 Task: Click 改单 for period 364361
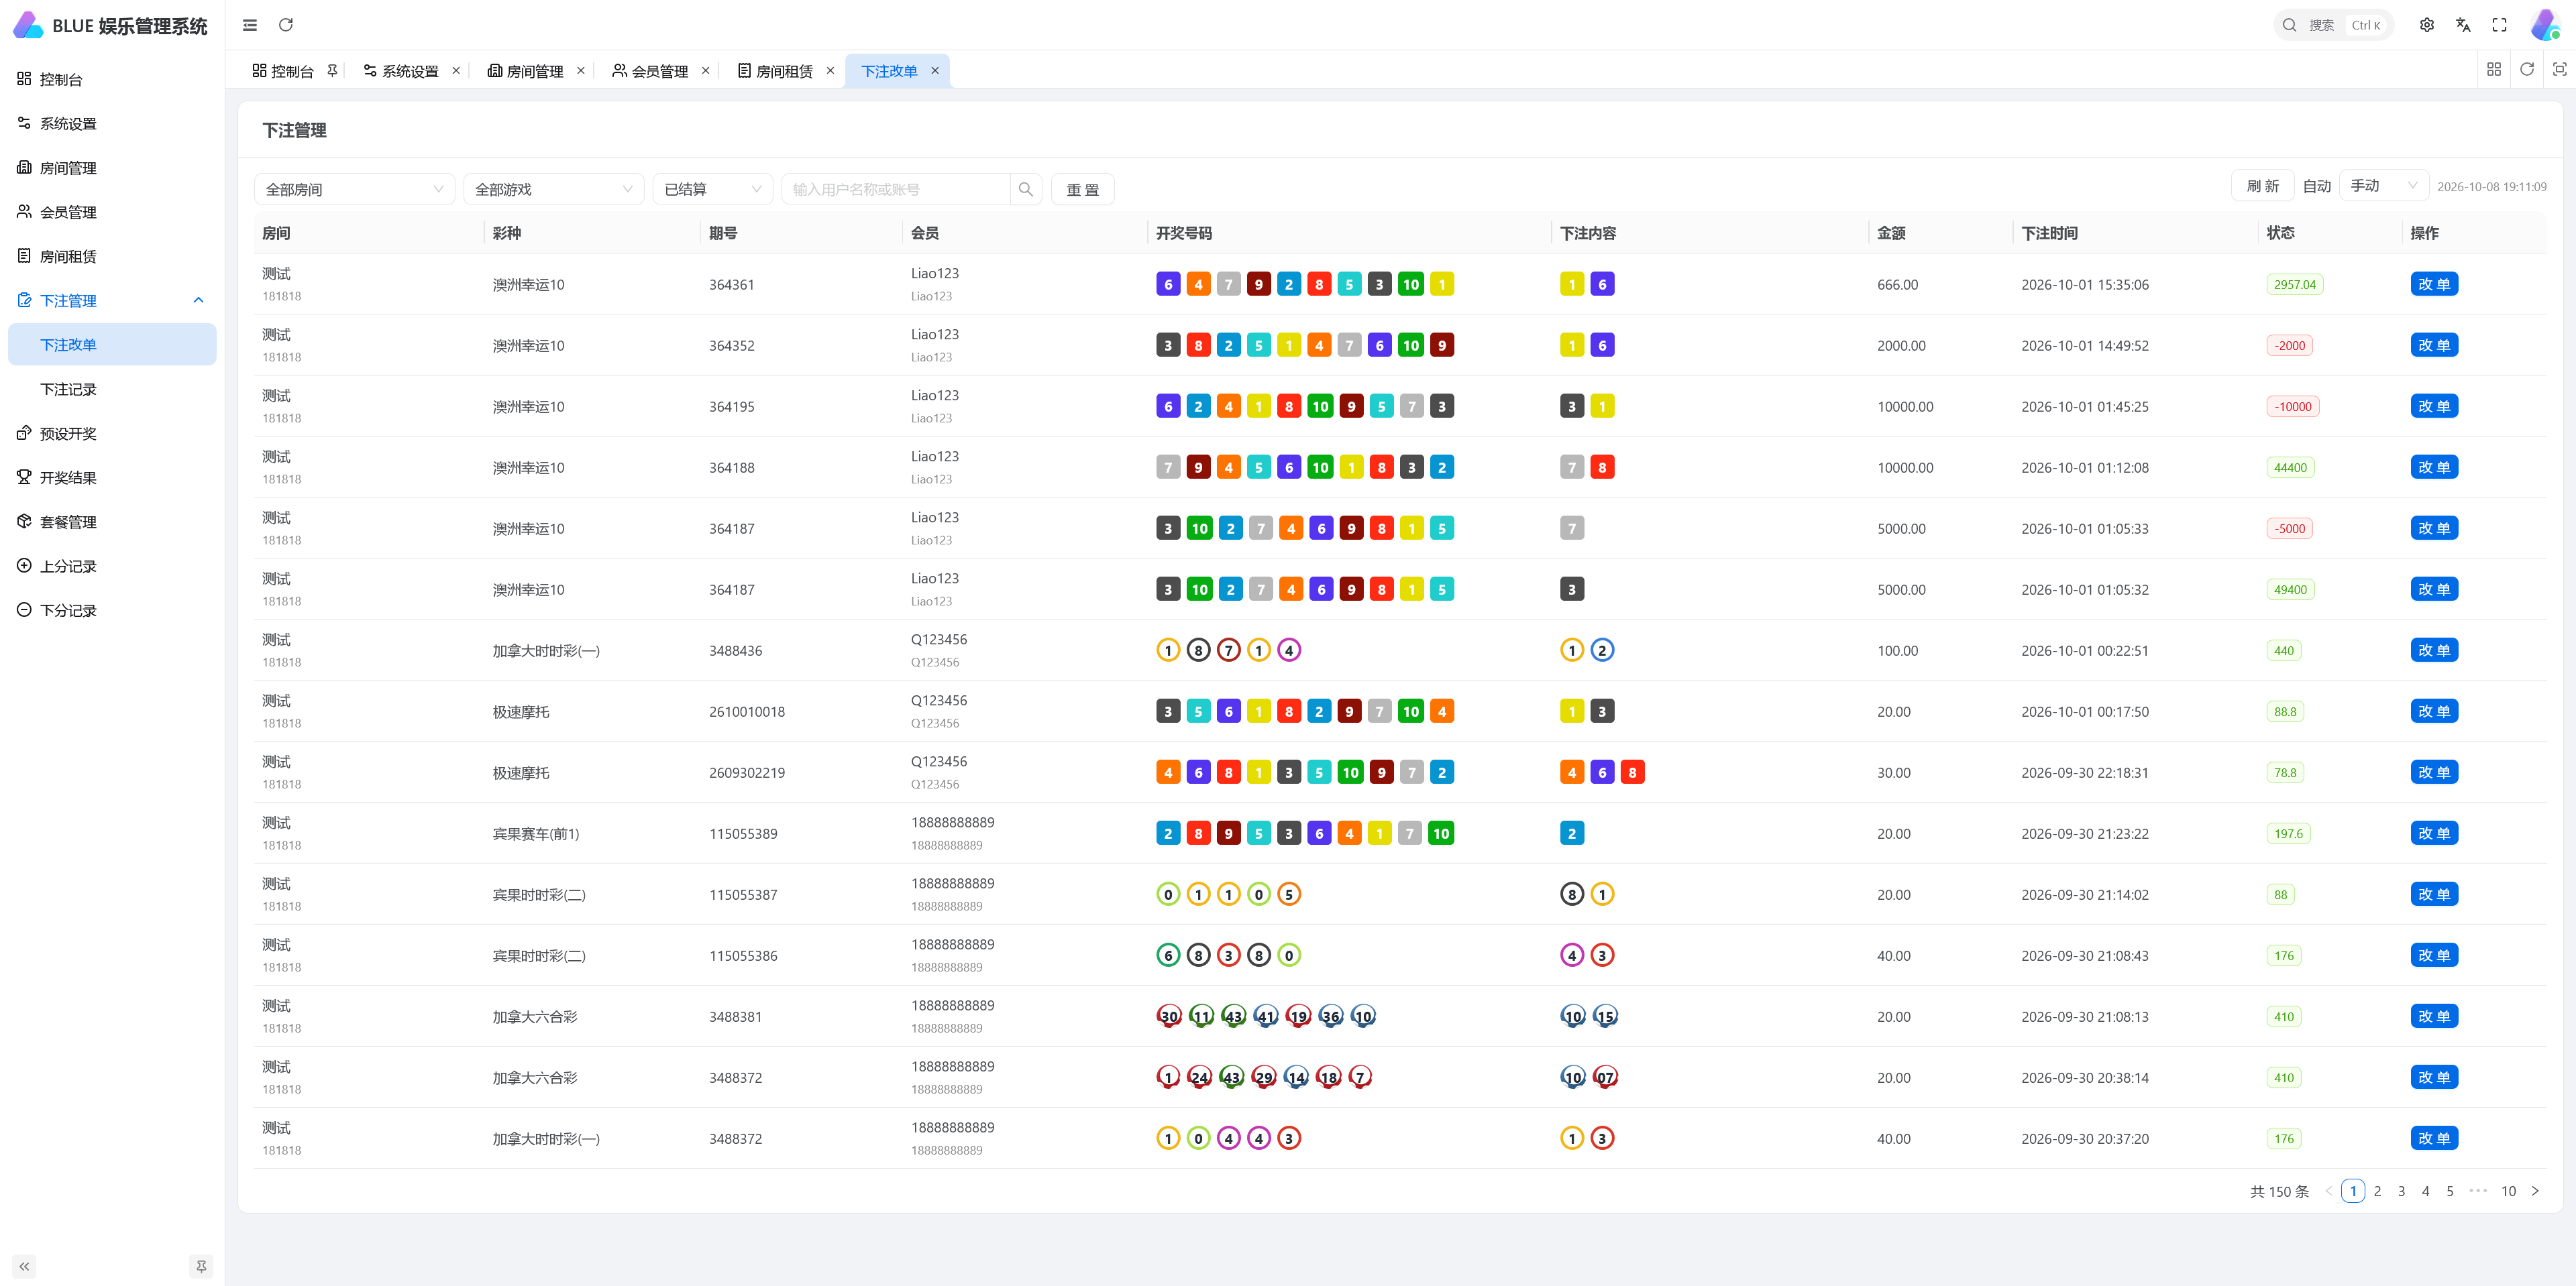tap(2433, 284)
